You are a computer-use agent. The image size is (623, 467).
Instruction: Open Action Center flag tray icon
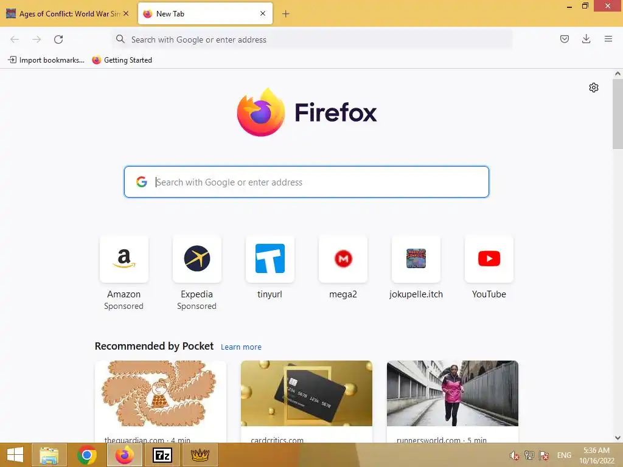pyautogui.click(x=544, y=455)
